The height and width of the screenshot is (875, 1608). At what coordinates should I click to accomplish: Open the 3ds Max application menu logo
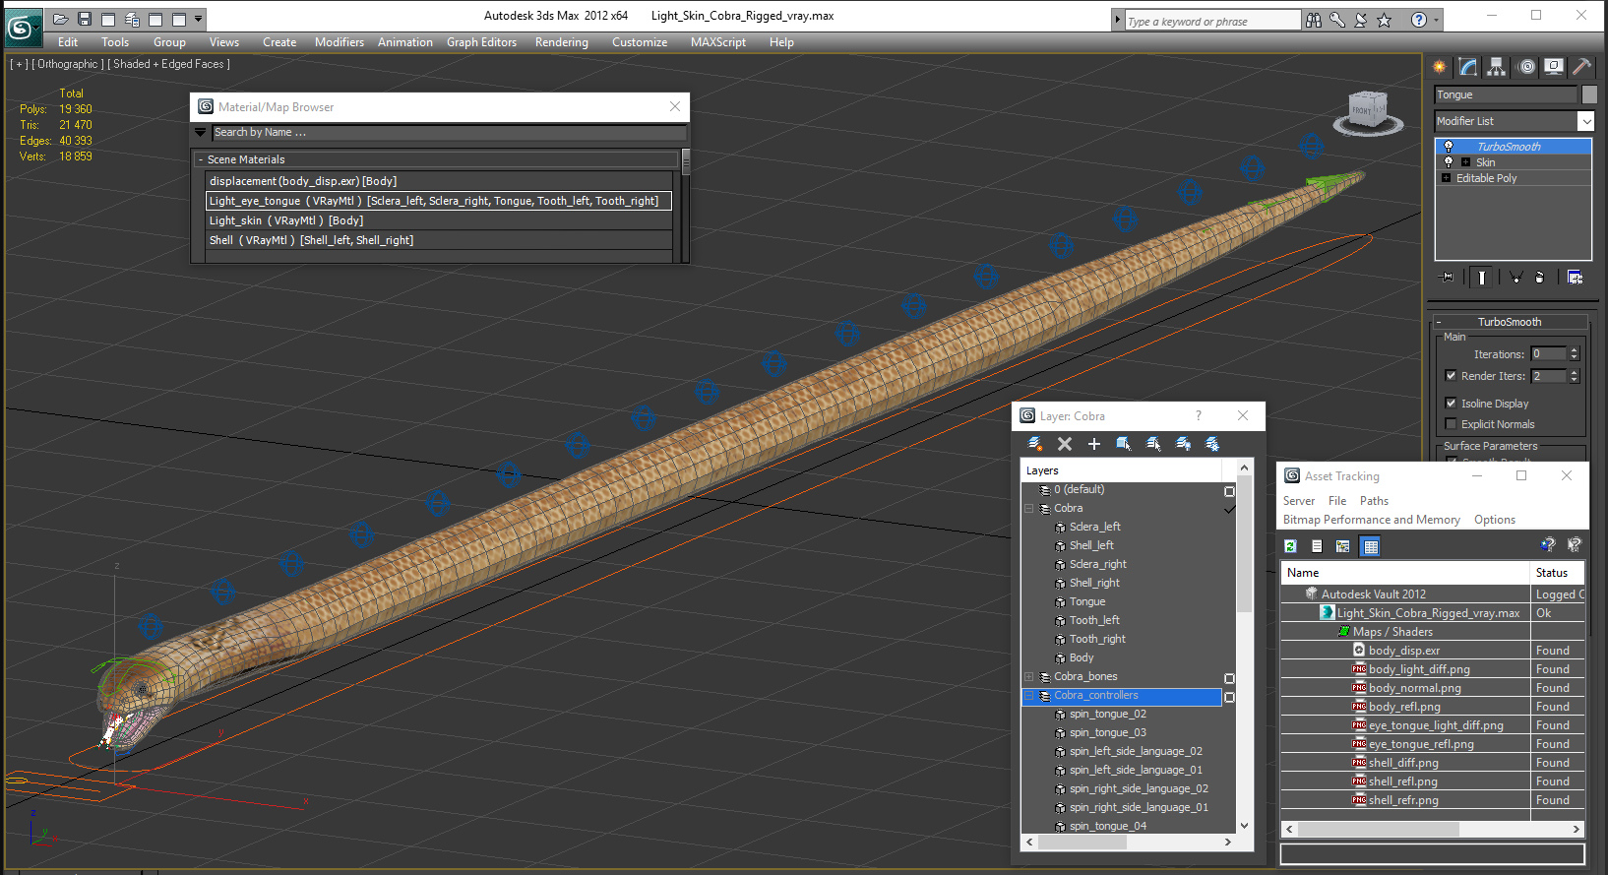pos(22,27)
